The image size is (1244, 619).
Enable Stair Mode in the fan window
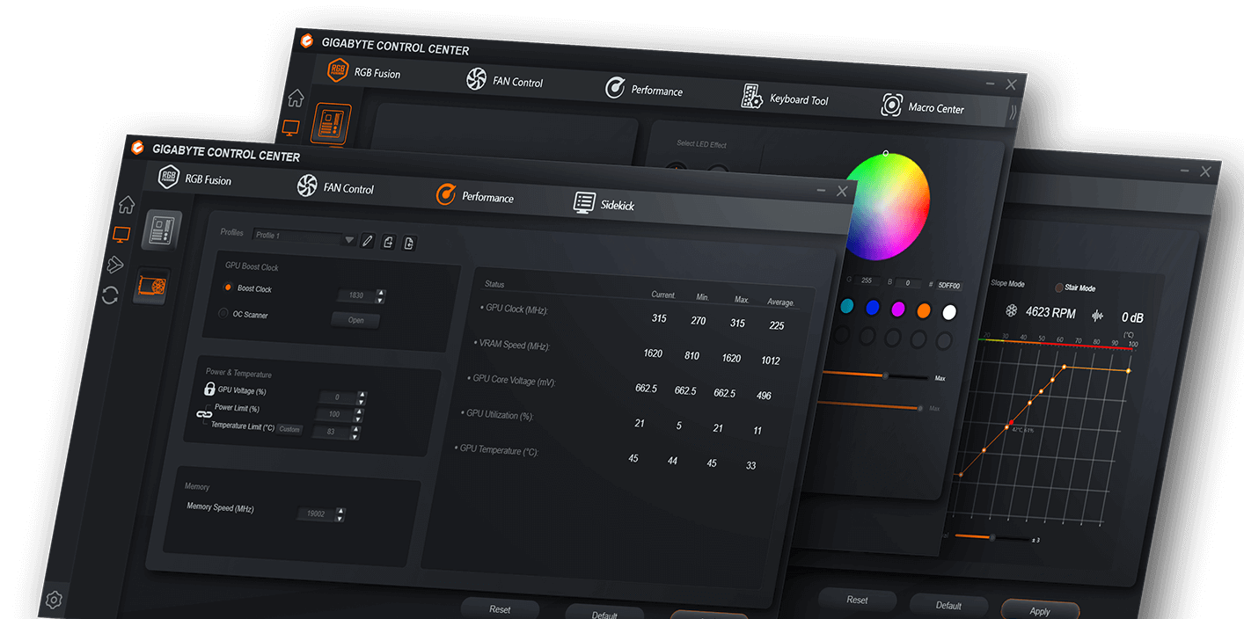(x=1059, y=288)
